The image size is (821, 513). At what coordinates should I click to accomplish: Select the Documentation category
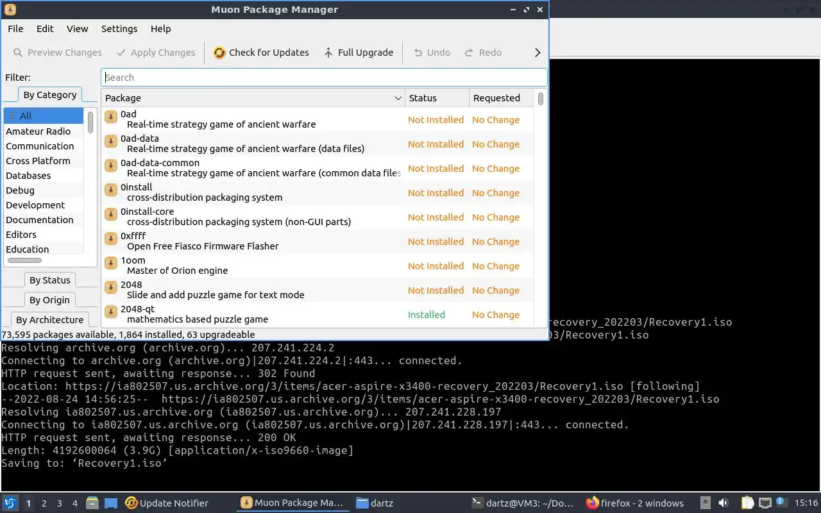pyautogui.click(x=44, y=220)
